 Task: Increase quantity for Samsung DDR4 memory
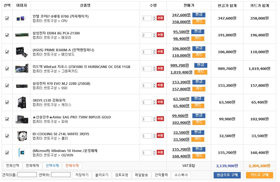point(154,34)
